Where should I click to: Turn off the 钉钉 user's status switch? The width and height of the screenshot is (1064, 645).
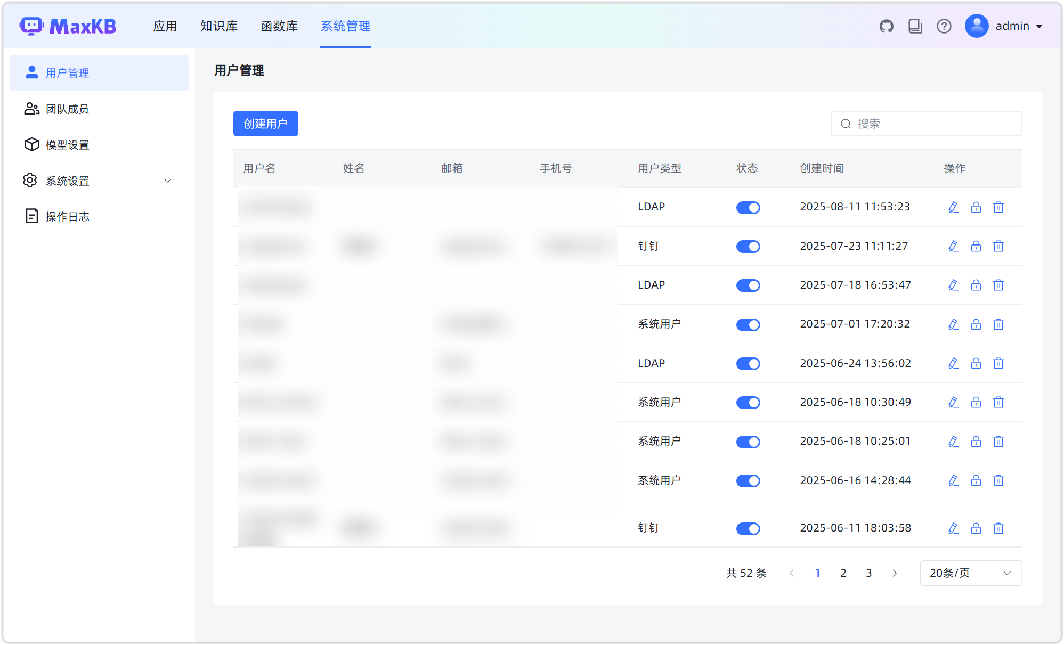pos(748,246)
